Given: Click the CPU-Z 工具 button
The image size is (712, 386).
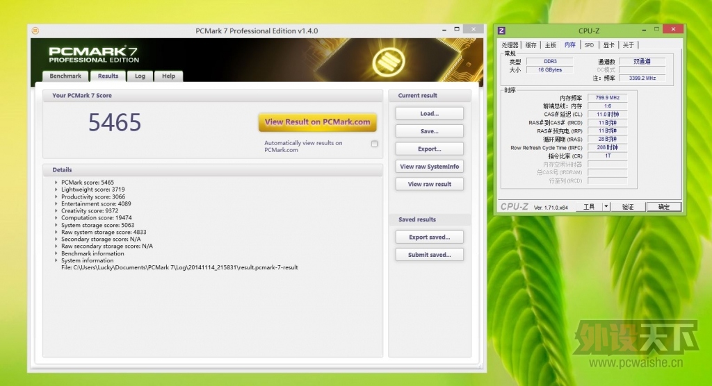Looking at the screenshot, I should tap(589, 207).
